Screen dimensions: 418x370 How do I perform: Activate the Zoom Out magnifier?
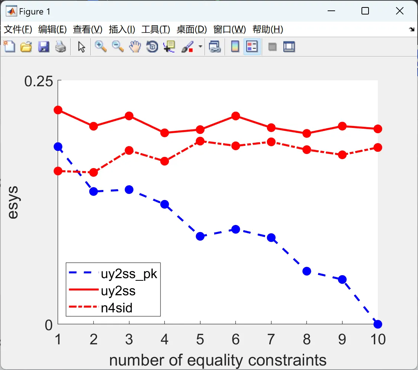[118, 46]
